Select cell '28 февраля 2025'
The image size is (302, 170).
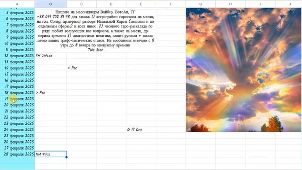[x=17, y=154]
